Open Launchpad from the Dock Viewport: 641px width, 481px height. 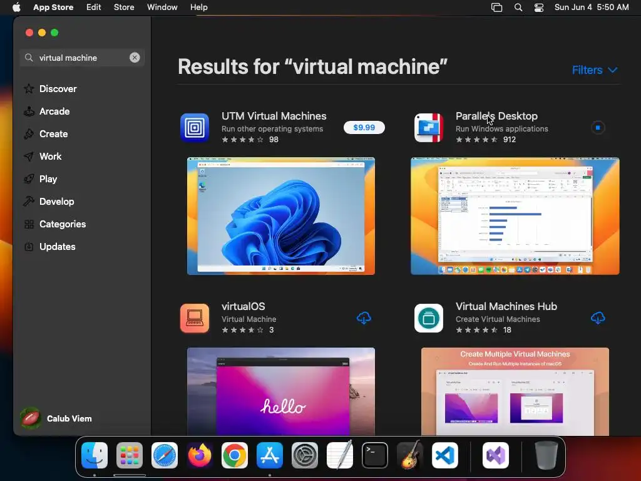point(130,455)
